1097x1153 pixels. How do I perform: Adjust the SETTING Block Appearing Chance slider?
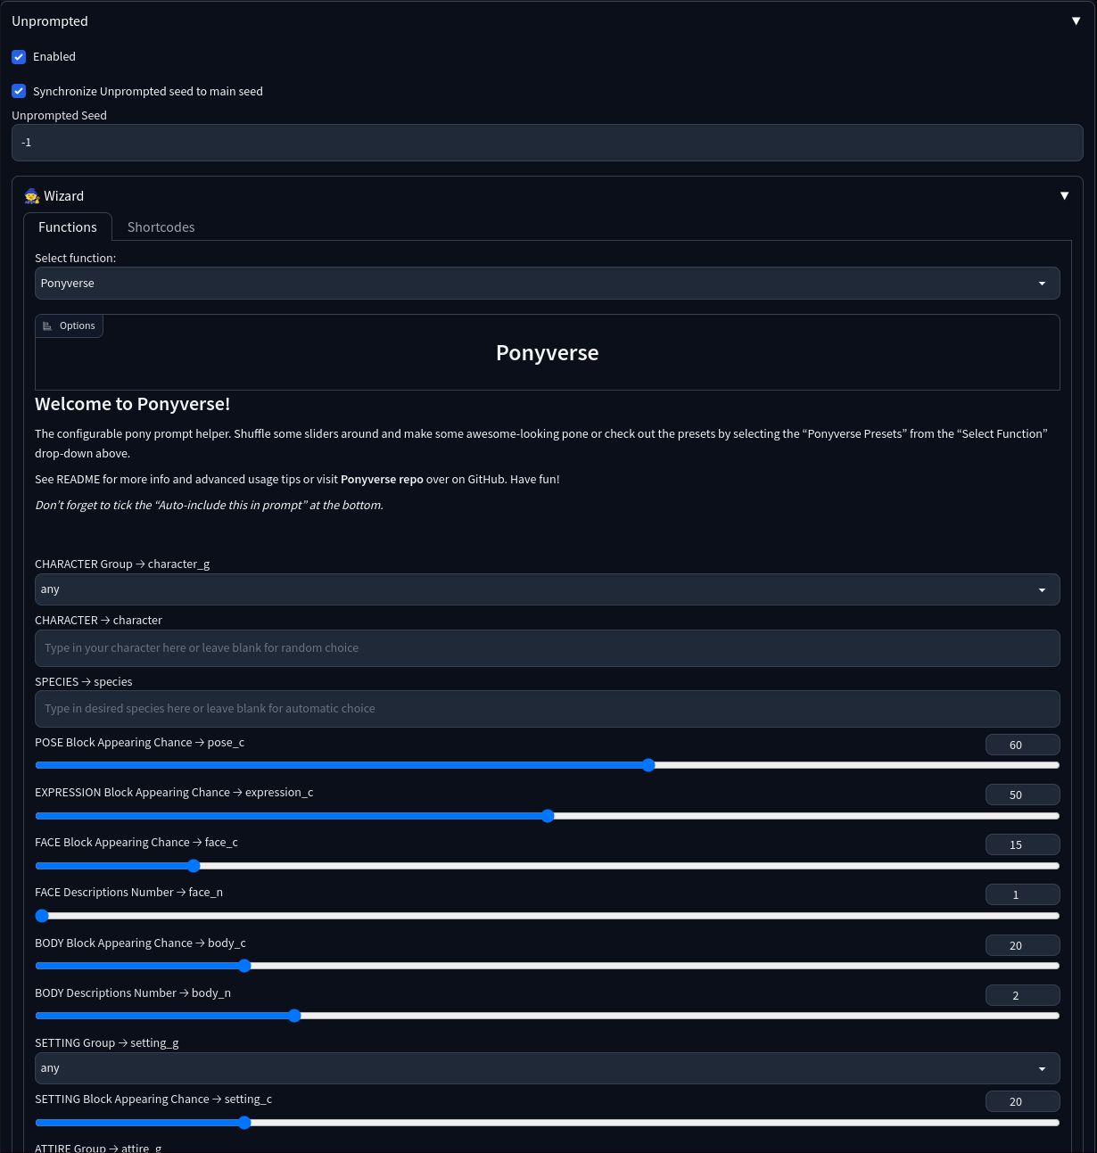pos(548,1123)
